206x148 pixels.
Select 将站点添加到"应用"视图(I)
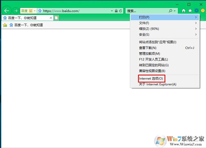[165, 42]
